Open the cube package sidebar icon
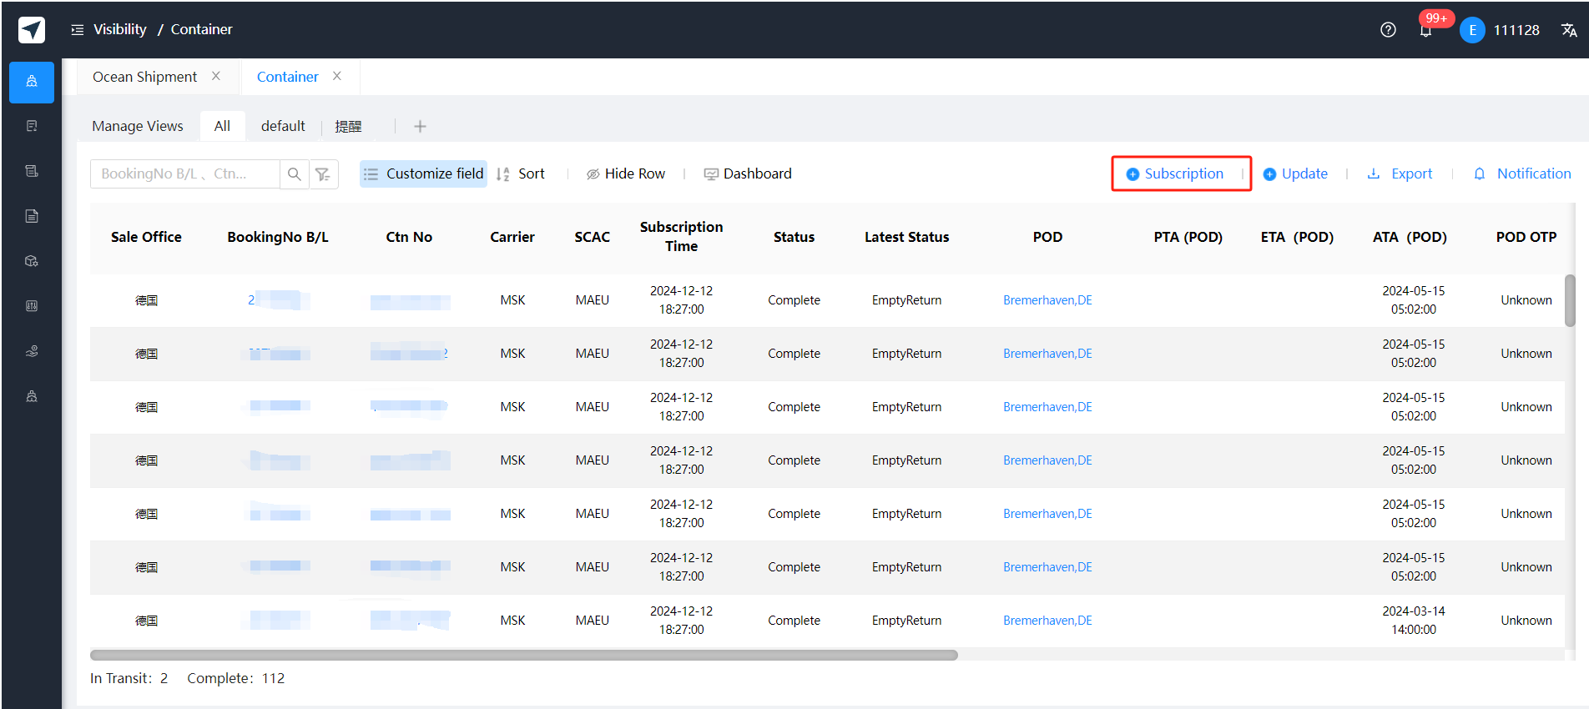 (32, 261)
